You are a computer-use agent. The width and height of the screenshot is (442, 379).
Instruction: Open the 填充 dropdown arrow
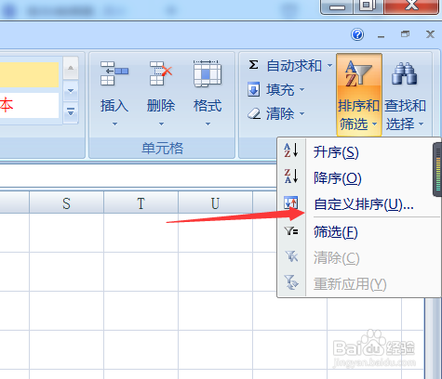click(301, 90)
